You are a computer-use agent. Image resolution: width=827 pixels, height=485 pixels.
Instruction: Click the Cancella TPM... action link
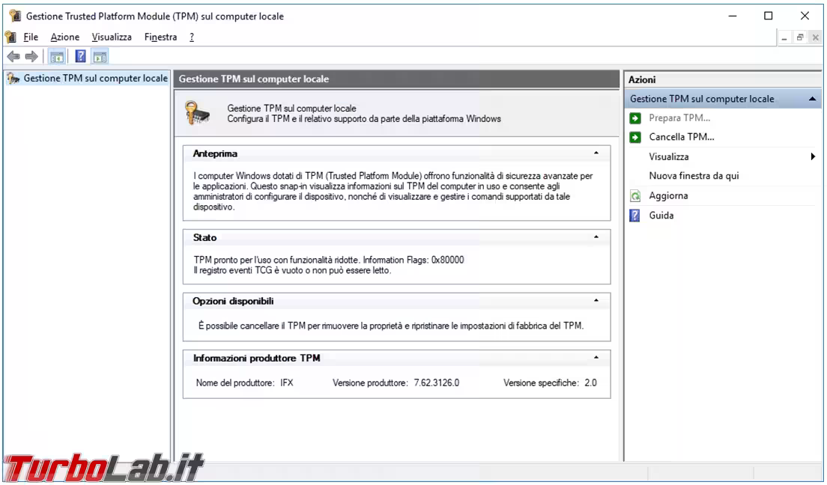tap(681, 137)
